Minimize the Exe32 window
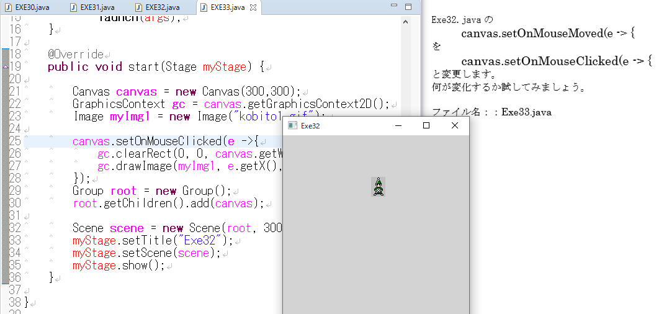This screenshot has height=314, width=664. [398, 126]
